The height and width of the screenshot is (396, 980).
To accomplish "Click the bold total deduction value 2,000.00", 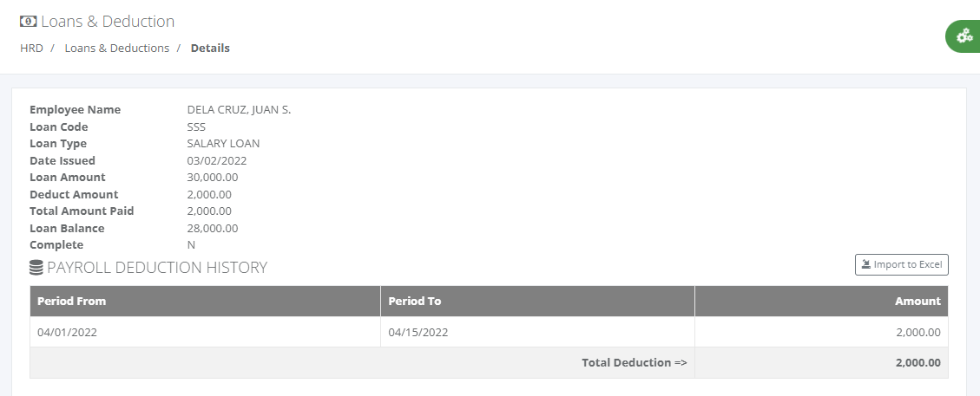I will pos(918,362).
